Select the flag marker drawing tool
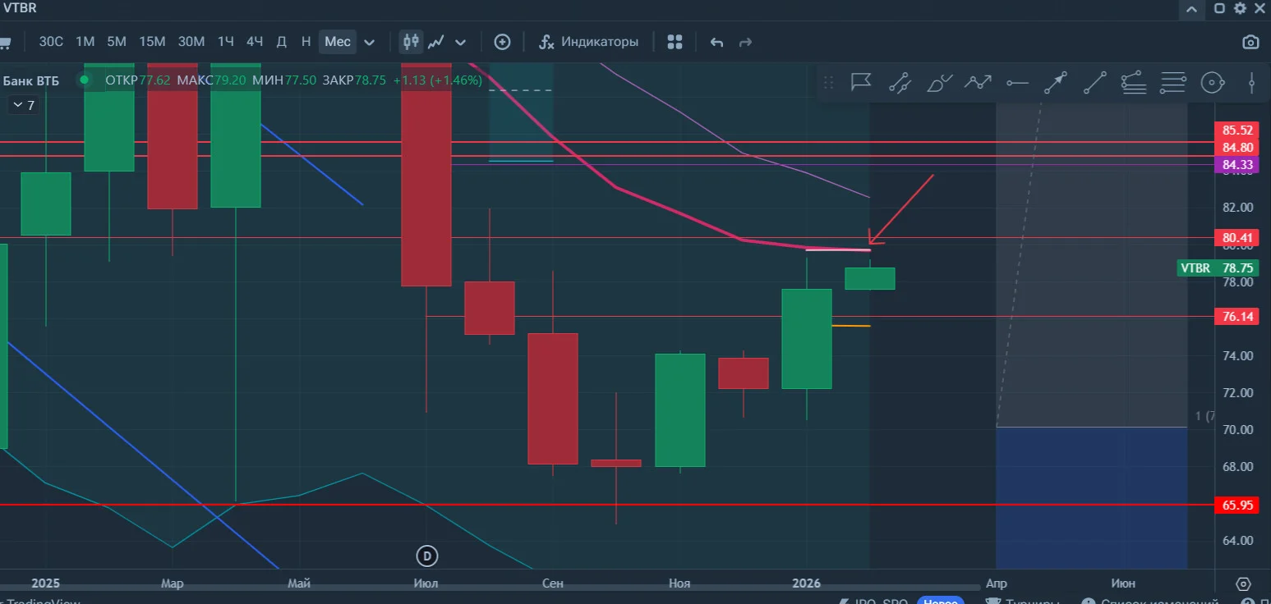The height and width of the screenshot is (604, 1271). [x=860, y=82]
